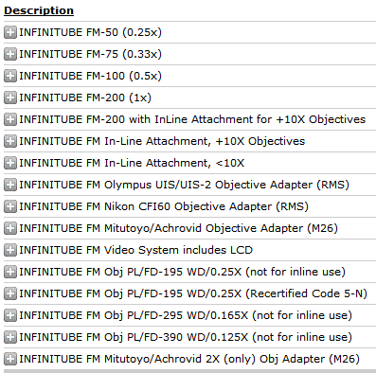Select the INFINITUBE FM Nikon CFI60 Objective Adapter label
This screenshot has width=376, height=373.
164,206
